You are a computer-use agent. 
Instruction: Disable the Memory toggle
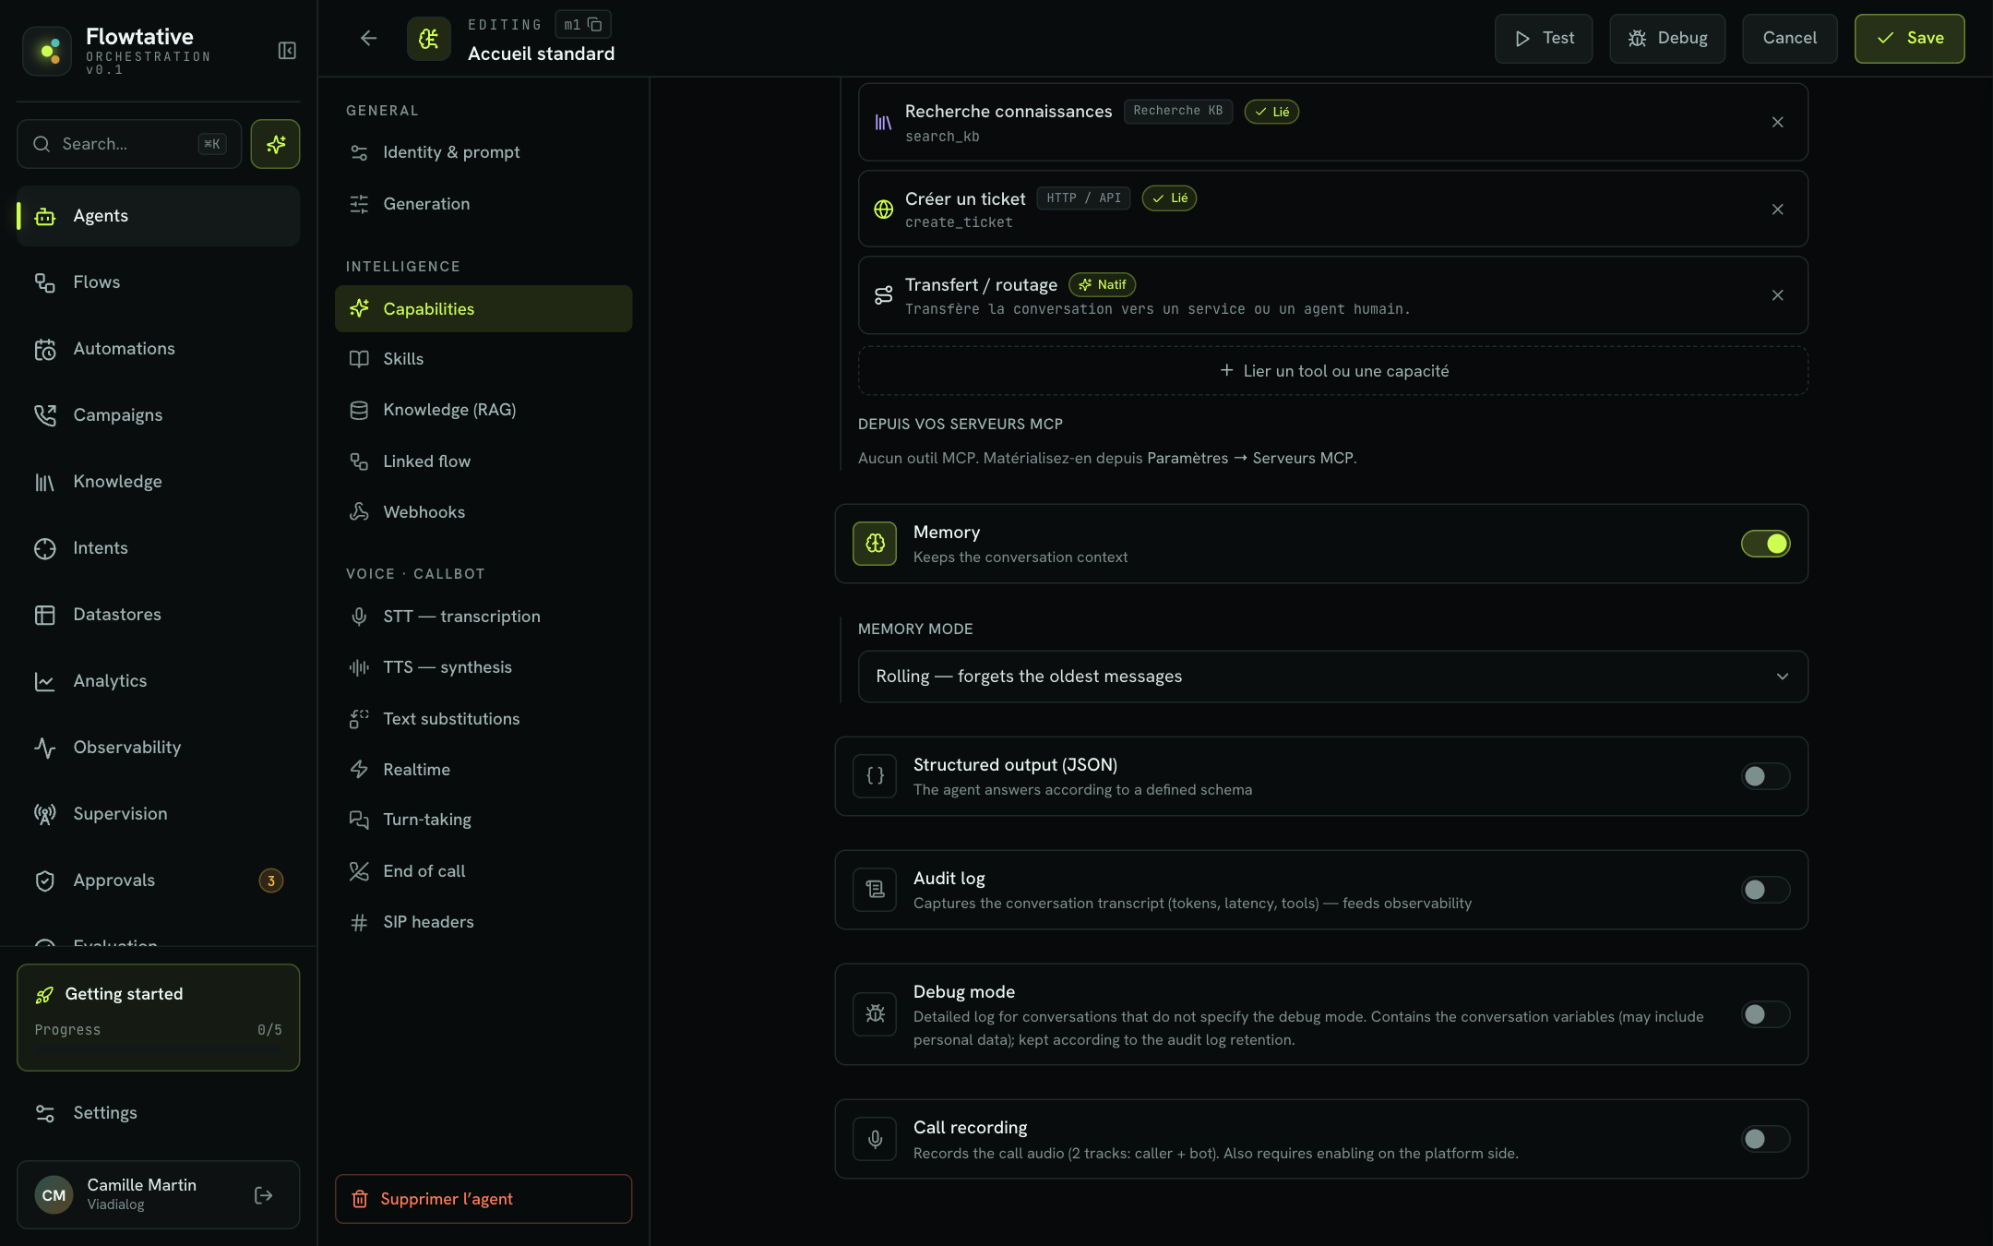(x=1765, y=544)
